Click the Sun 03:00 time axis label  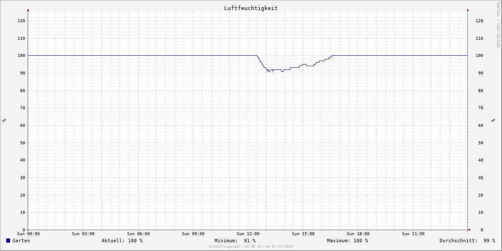click(83, 234)
